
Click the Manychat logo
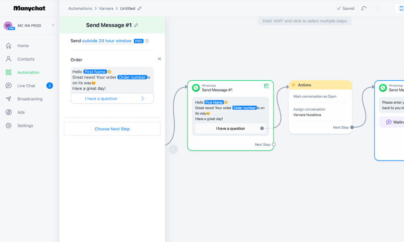click(x=29, y=8)
